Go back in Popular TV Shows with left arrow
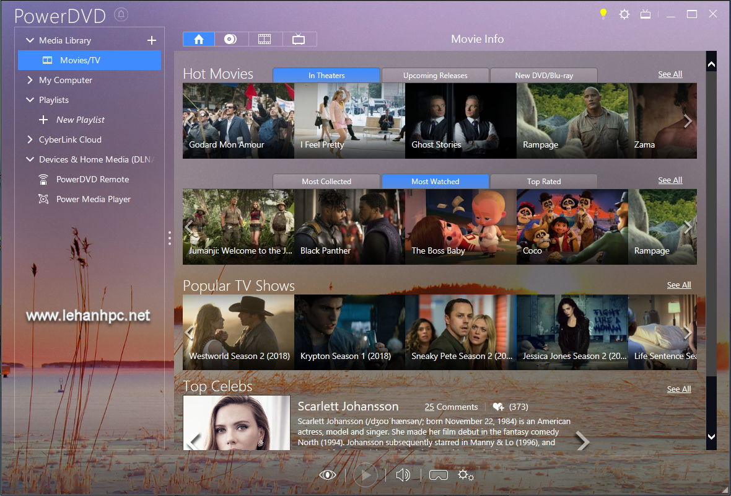Image resolution: width=731 pixels, height=496 pixels. (x=188, y=333)
